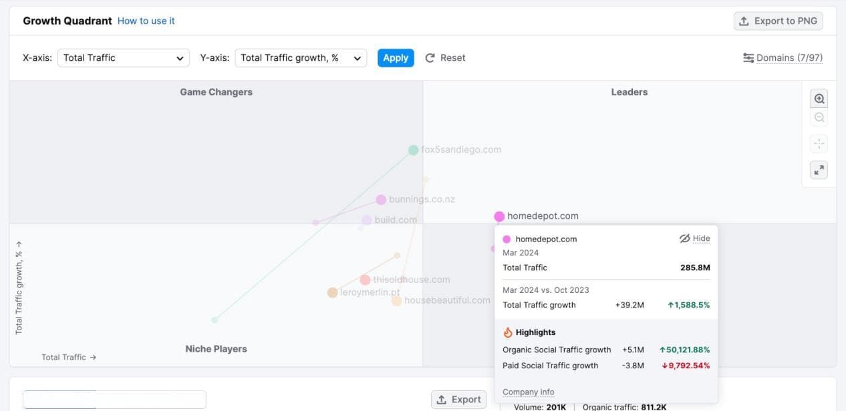Click the pink homedepot.com swatch in tooltip
This screenshot has height=411, width=846.
507,239
